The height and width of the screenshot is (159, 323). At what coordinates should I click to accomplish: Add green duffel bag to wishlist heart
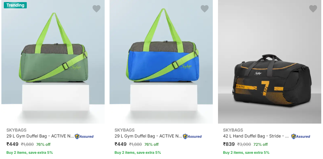96,9
